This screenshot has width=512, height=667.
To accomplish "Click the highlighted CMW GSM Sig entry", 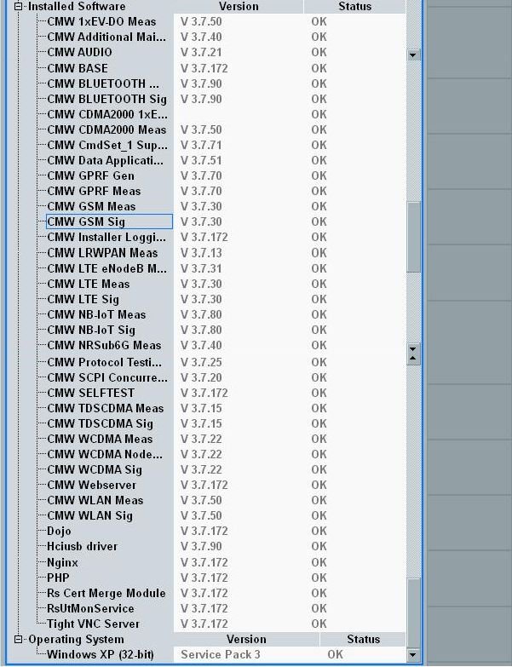I will pyautogui.click(x=109, y=221).
